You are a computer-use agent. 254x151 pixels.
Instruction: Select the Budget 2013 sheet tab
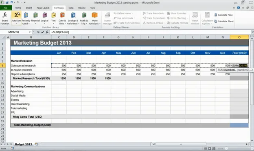[x=24, y=144]
